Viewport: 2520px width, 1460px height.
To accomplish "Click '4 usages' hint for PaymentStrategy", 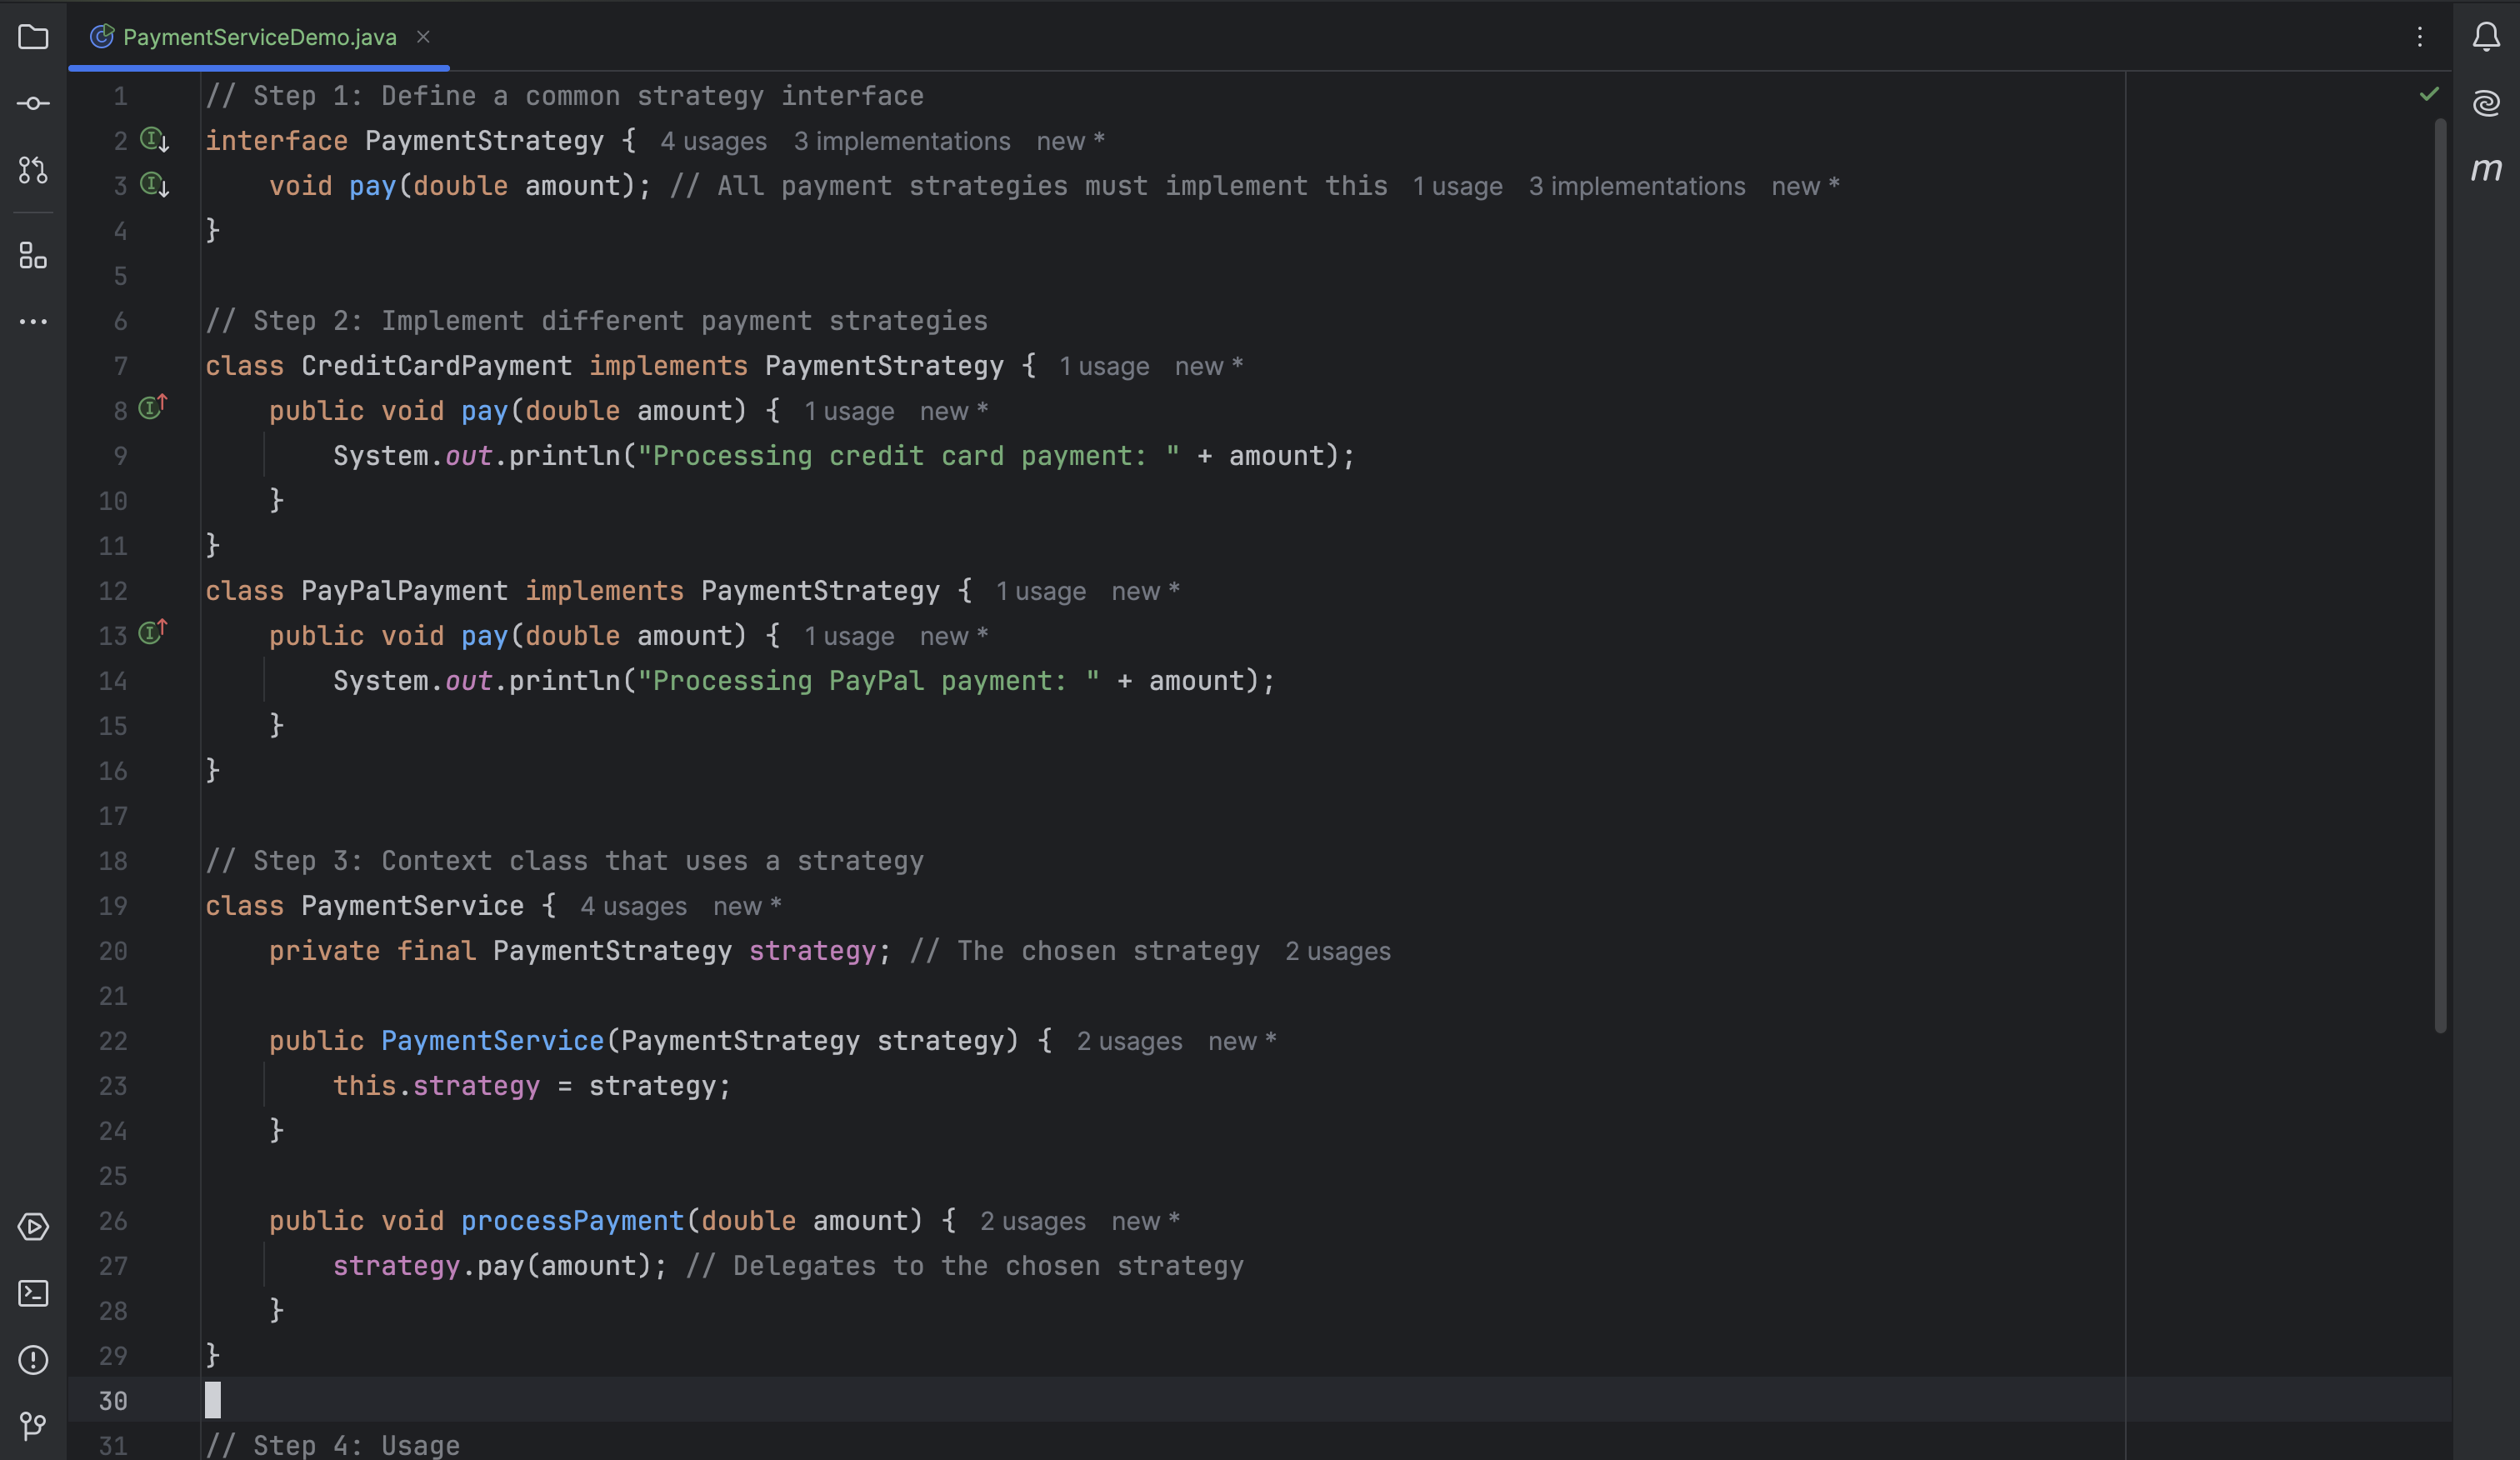I will point(713,142).
